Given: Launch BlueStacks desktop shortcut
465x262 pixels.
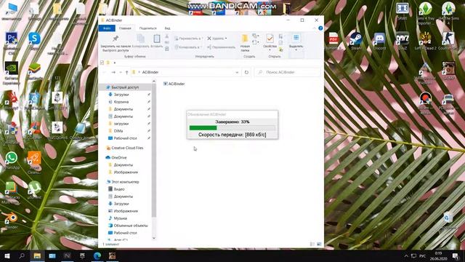Looking at the screenshot, I should 34,70.
